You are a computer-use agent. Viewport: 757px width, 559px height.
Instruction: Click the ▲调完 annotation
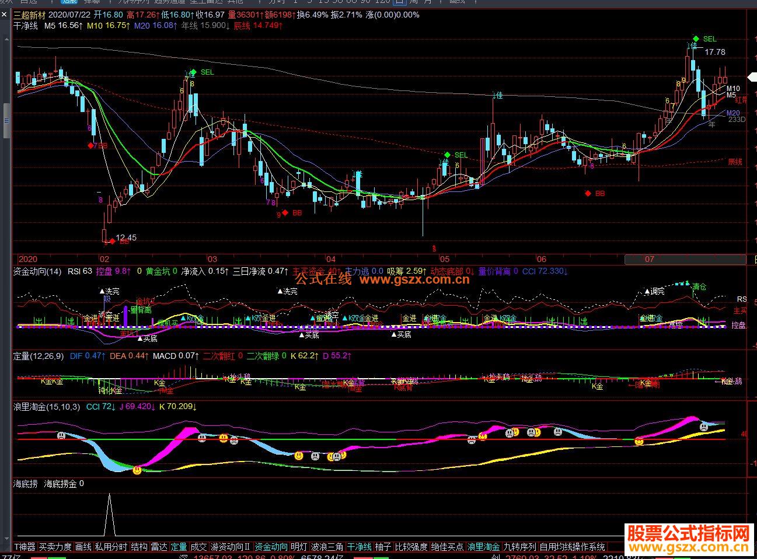pos(654,291)
